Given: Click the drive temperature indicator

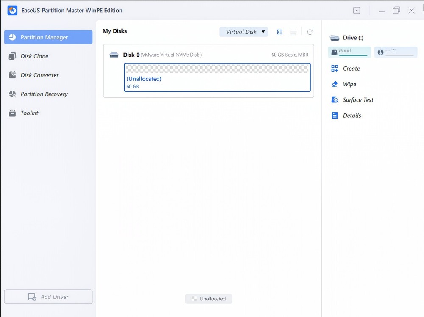Looking at the screenshot, I should (x=395, y=52).
